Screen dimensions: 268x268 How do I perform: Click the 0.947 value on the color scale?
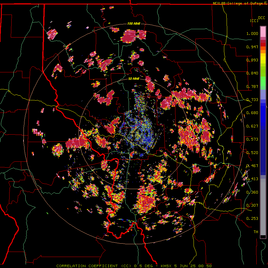click(x=252, y=47)
